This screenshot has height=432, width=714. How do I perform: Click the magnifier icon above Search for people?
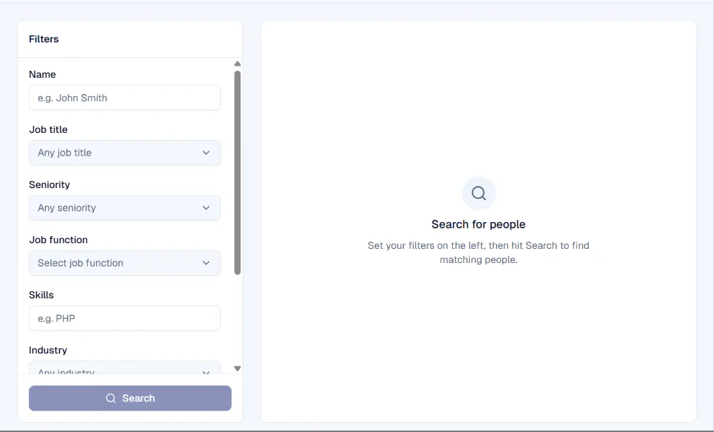pyautogui.click(x=478, y=193)
